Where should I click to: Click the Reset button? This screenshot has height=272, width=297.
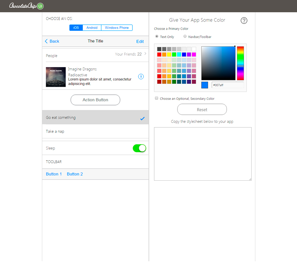[202, 109]
